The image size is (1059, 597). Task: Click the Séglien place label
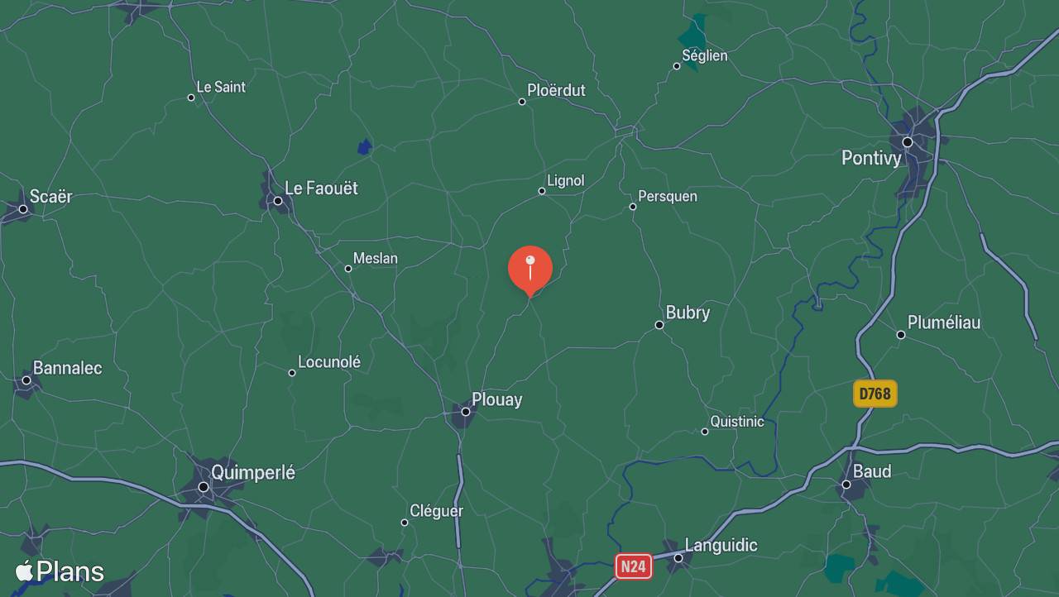click(x=705, y=56)
